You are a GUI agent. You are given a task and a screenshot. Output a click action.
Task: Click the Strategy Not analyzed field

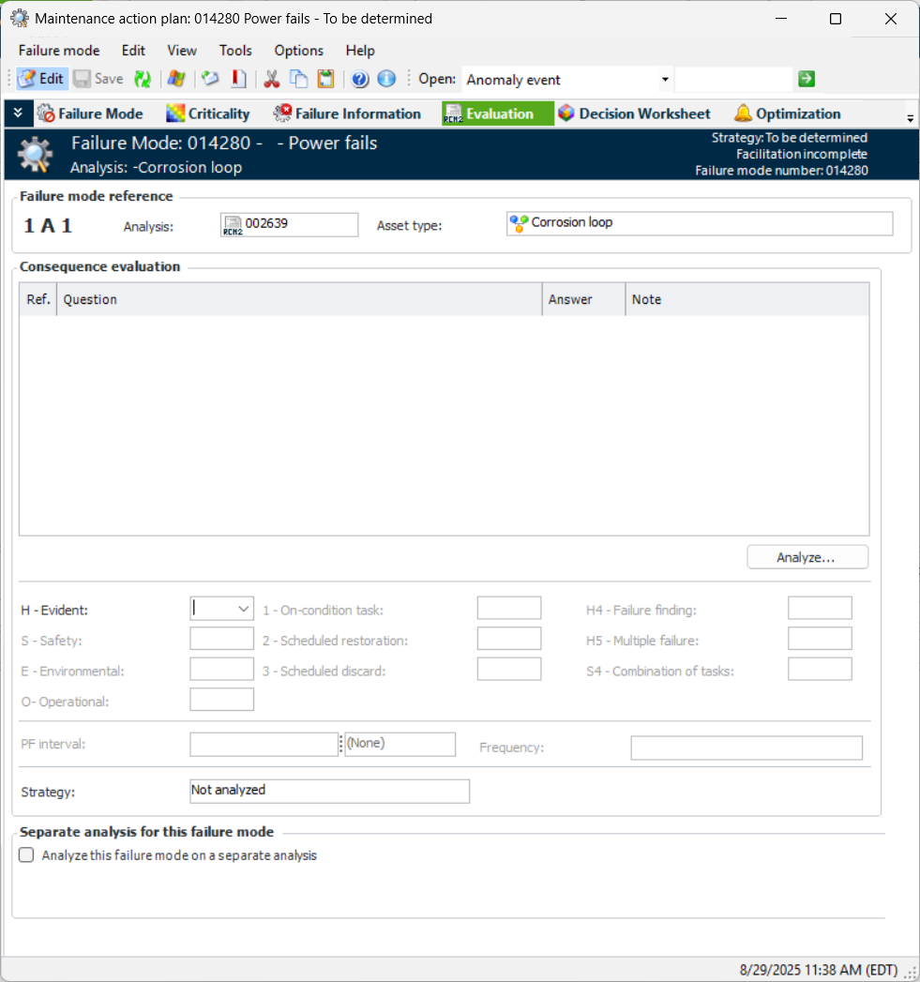pos(329,791)
